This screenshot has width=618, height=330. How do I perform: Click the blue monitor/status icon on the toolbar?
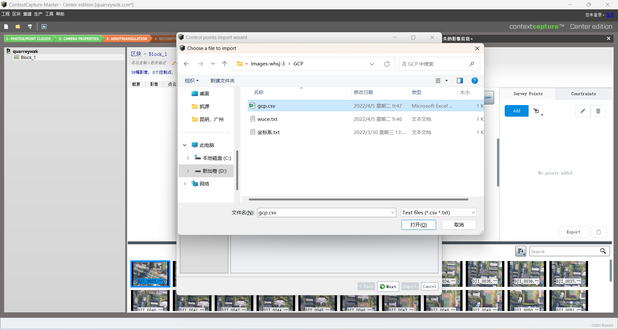[44, 26]
